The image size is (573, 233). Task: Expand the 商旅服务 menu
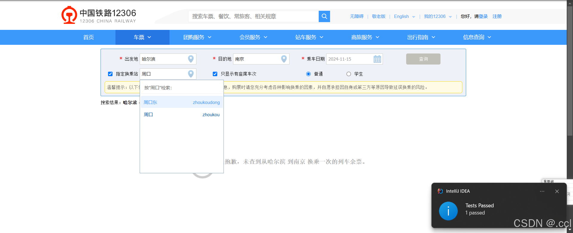365,37
